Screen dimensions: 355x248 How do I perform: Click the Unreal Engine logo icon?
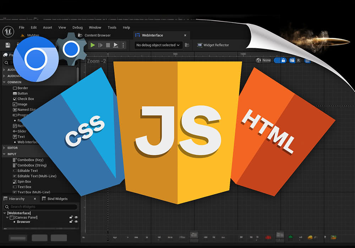click(x=8, y=32)
